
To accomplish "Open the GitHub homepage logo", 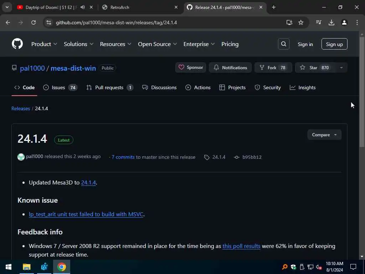I will tap(17, 44).
